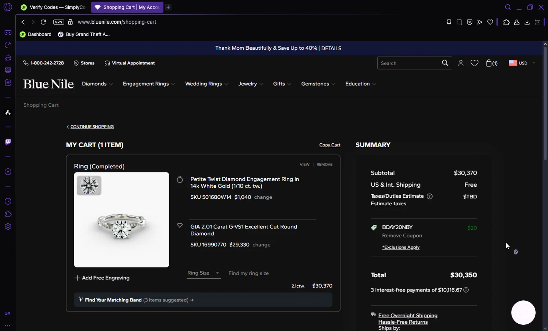Image resolution: width=548 pixels, height=331 pixels.
Task: Click change next to $1,040 setting price
Action: coord(263,197)
